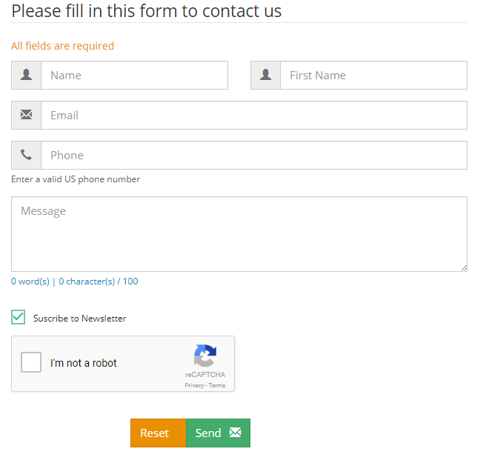Click the envelope icon on Send button
The image size is (489, 463).
coord(235,433)
